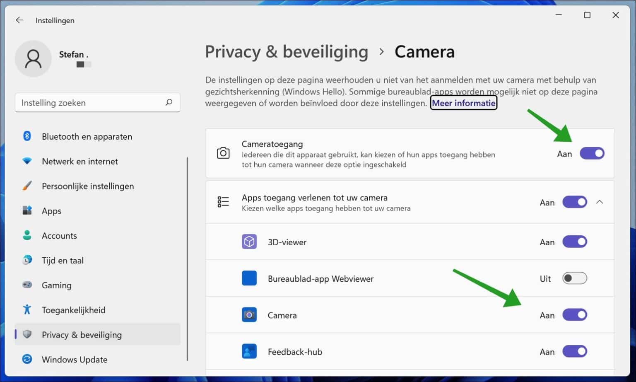Open Windows Update from the sidebar
The width and height of the screenshot is (636, 382).
point(75,359)
